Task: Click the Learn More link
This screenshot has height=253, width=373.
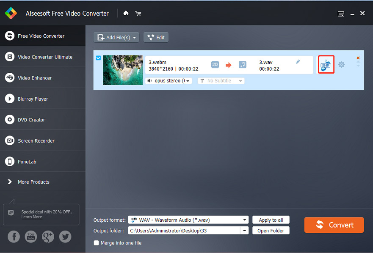Action: click(32, 217)
